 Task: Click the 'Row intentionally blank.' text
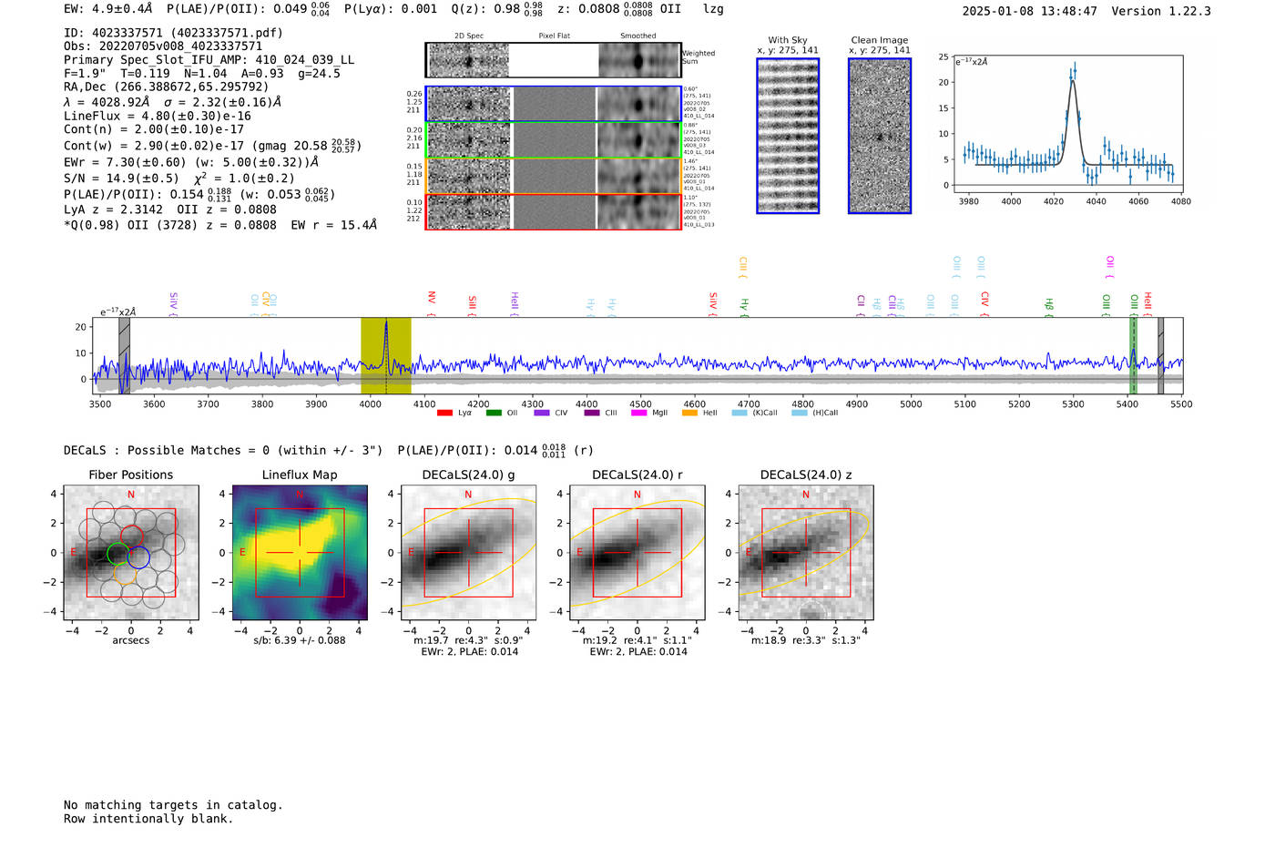point(148,819)
